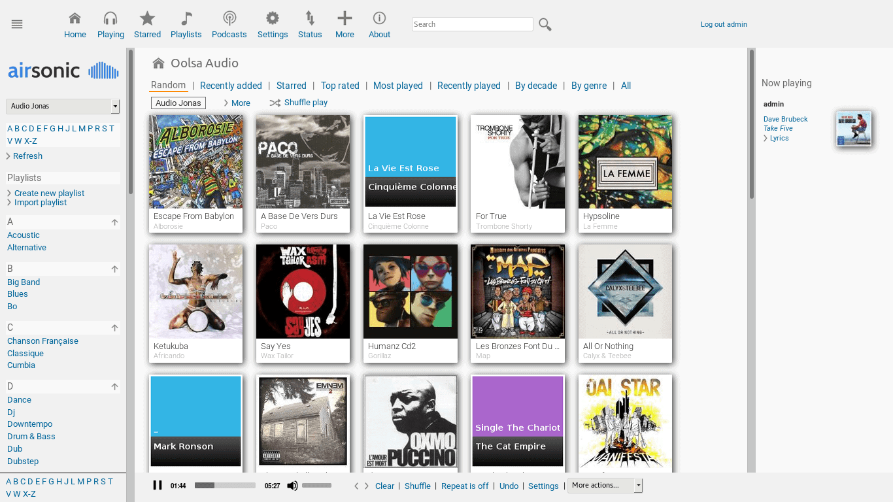The width and height of the screenshot is (893, 502).
Task: Open the Humanz Cd2 album thumbnail
Action: click(411, 292)
